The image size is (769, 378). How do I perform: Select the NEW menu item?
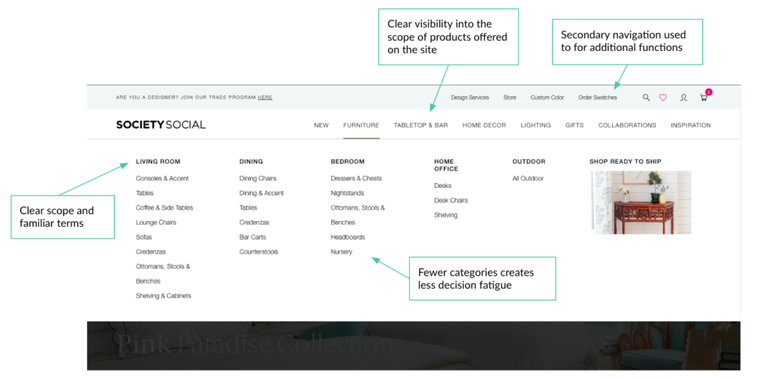(x=321, y=125)
